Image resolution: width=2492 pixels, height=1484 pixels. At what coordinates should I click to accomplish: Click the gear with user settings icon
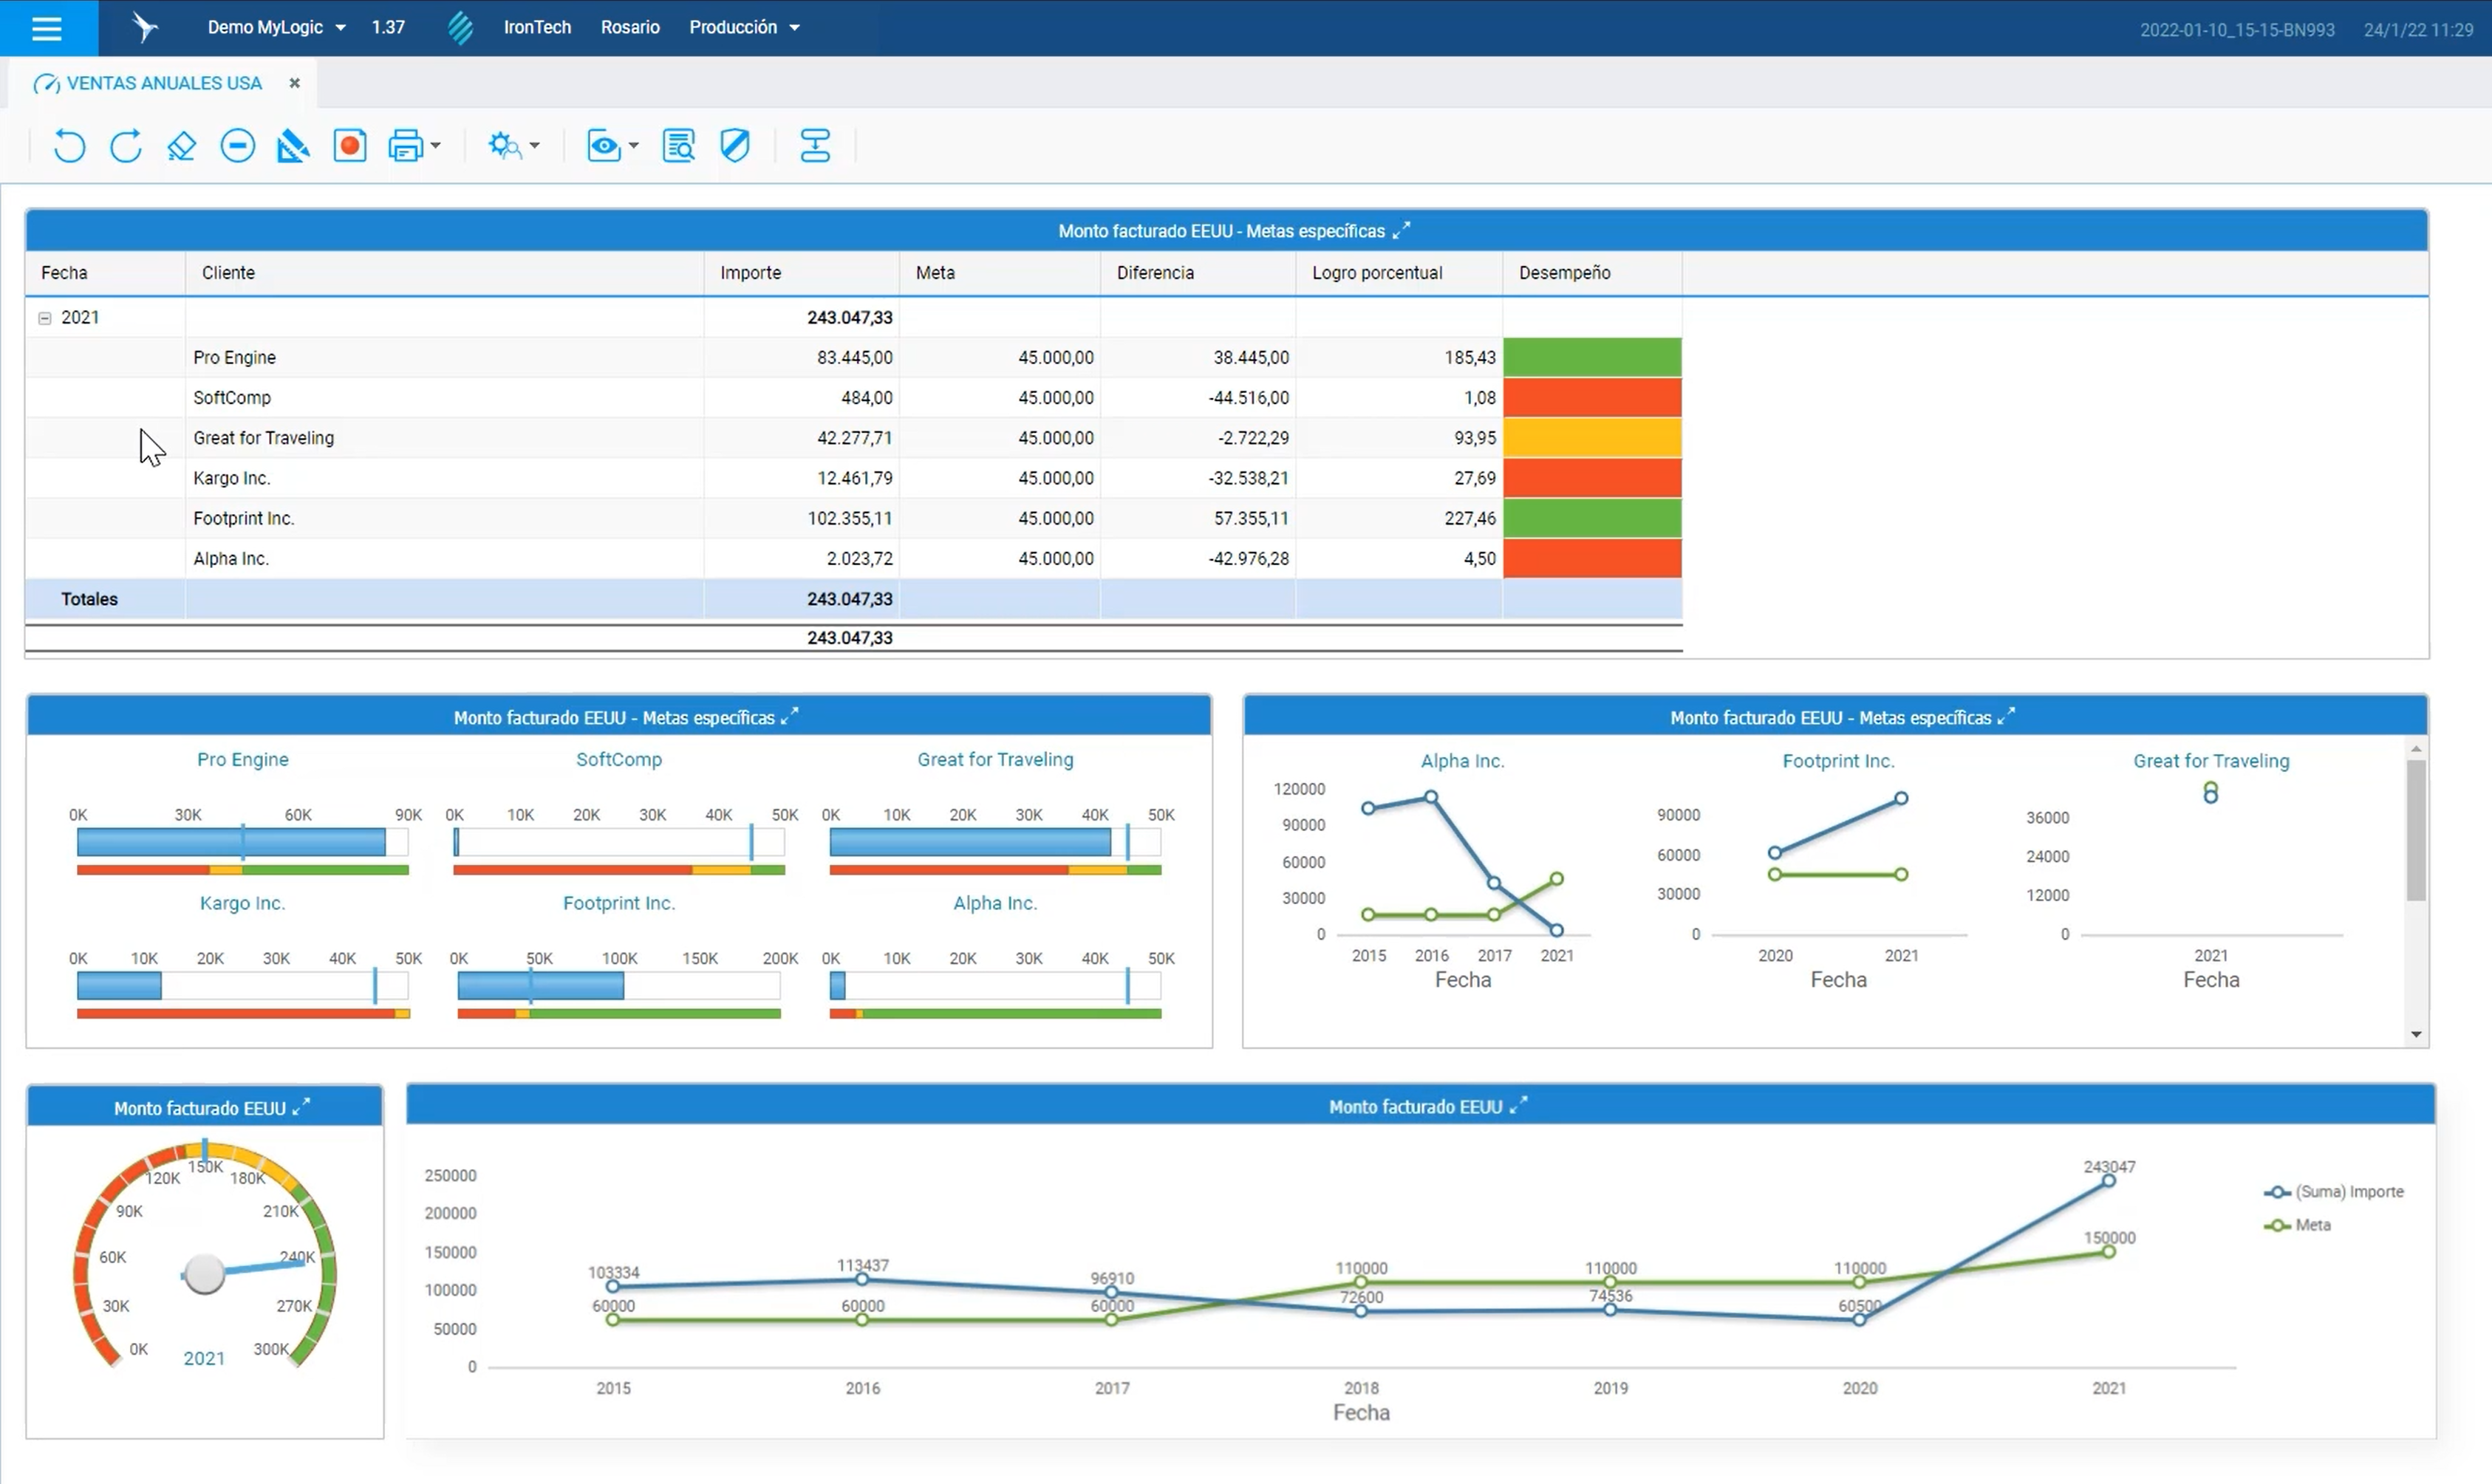point(504,146)
